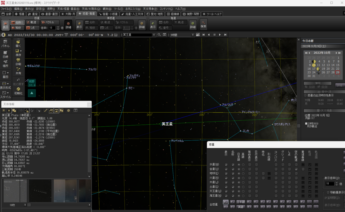Screen dimensions: 345x212
Task: Click the 冥王星 label on star chart
Action: 167,124
